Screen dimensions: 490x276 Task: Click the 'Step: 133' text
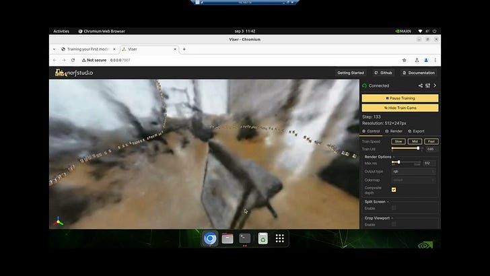point(372,117)
